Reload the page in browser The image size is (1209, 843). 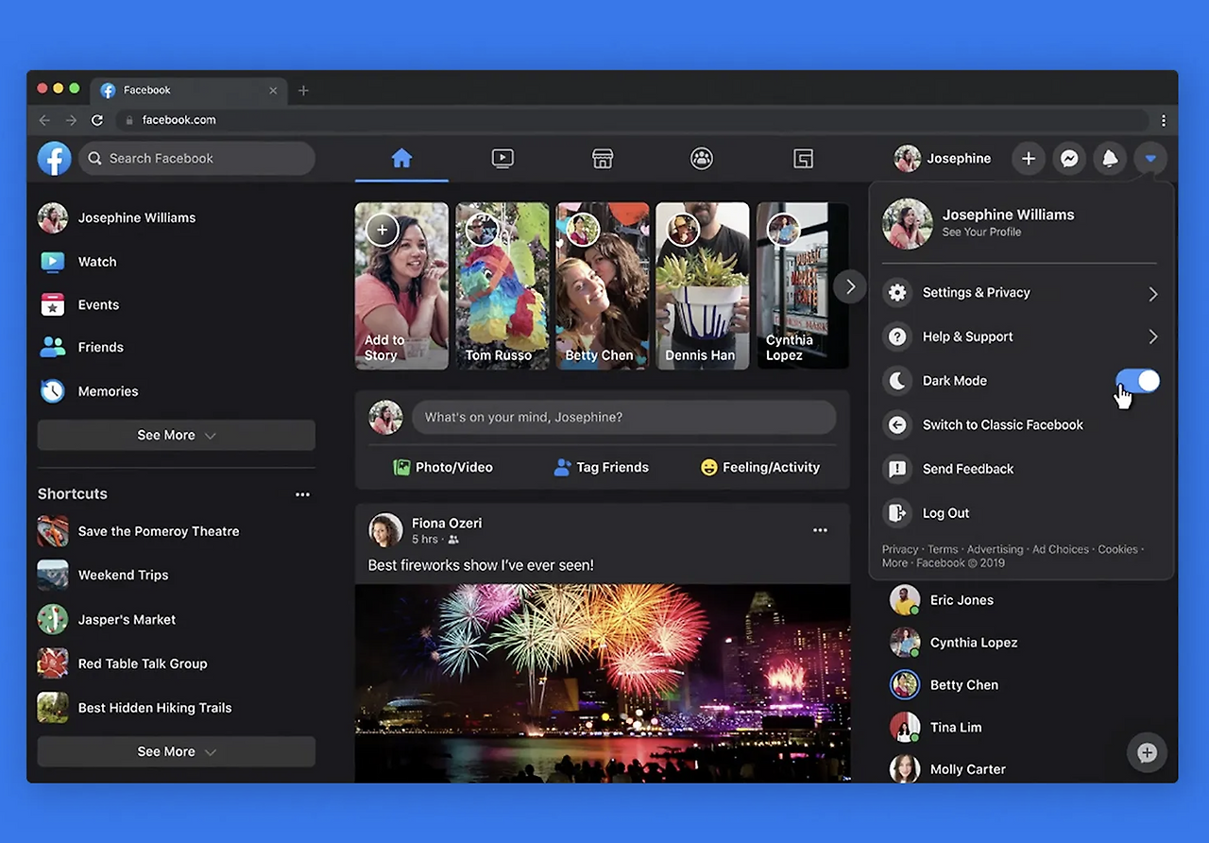[96, 120]
